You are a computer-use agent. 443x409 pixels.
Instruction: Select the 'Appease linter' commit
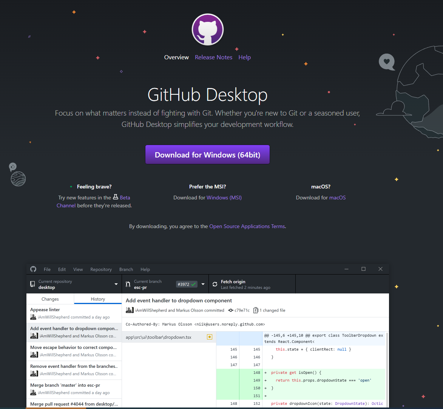pos(74,313)
